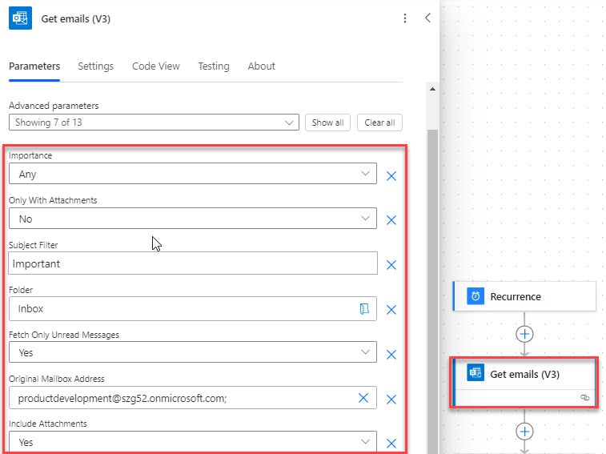Collapse the panel with the left chevron
This screenshot has height=454, width=606.
[x=427, y=18]
